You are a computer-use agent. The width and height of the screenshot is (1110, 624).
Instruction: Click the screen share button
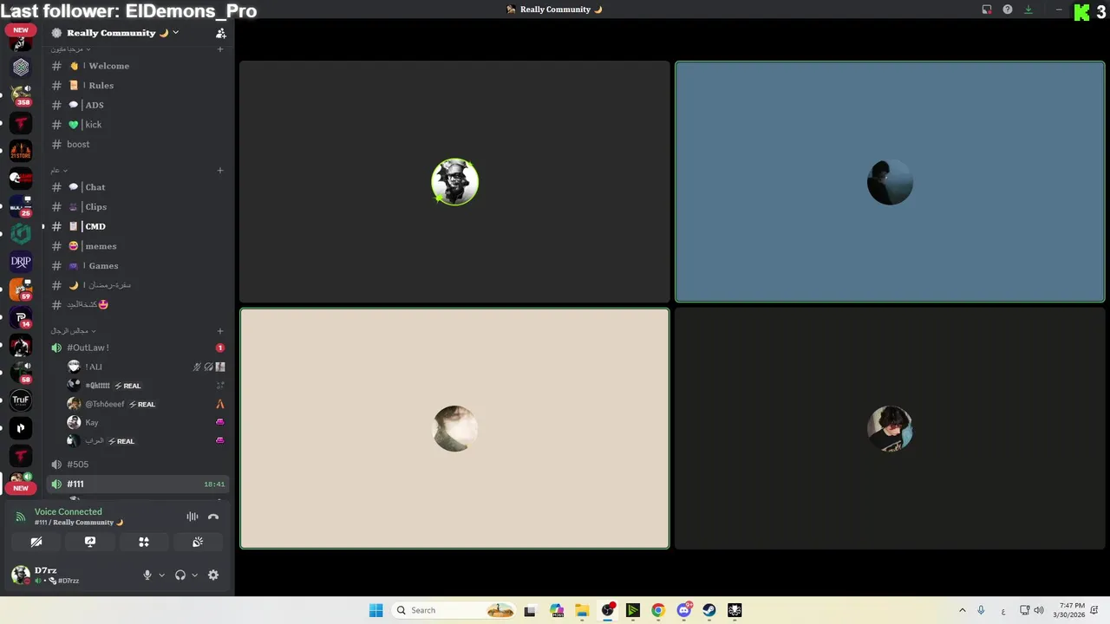90,542
